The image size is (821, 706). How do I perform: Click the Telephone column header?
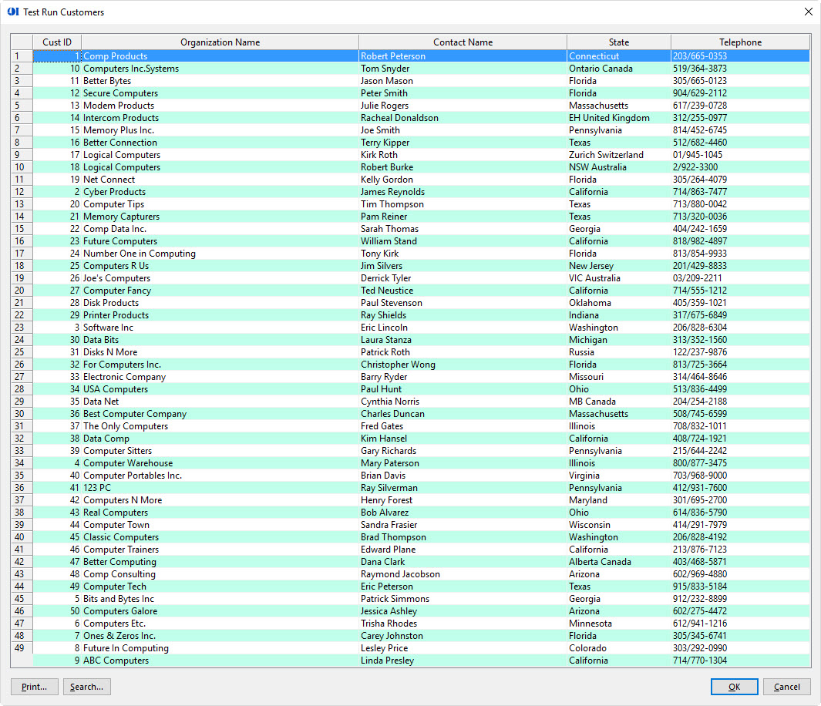point(740,42)
